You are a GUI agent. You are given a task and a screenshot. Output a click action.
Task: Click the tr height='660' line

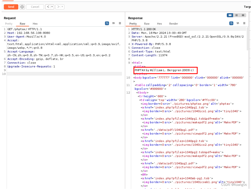tap(152, 96)
